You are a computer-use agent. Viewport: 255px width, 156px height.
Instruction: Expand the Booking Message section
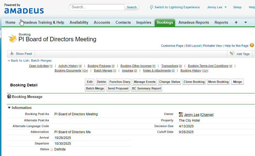point(9,97)
